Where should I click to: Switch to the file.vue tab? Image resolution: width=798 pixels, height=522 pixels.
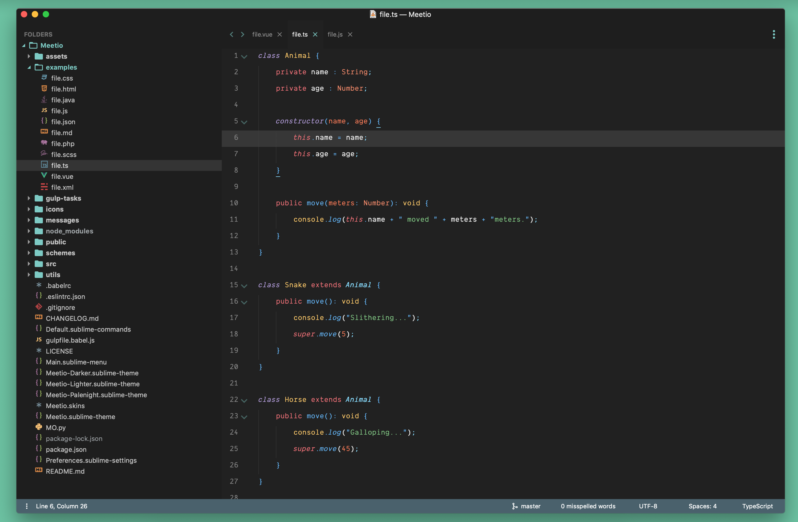tap(262, 34)
